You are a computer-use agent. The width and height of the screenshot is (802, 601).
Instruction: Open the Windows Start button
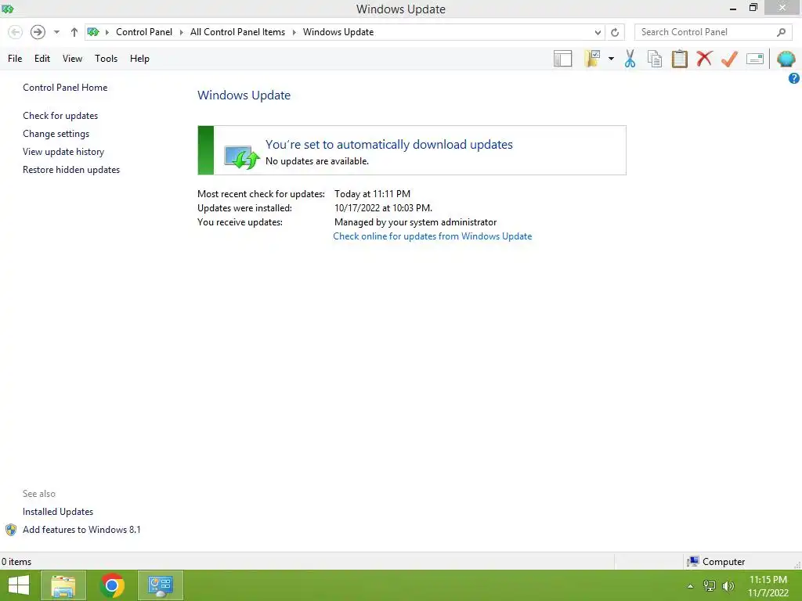coord(19,585)
